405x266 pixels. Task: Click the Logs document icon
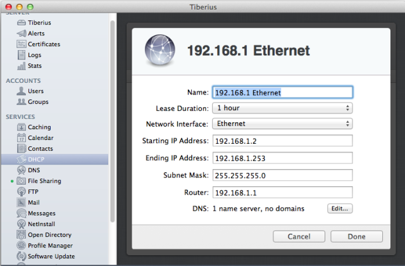21,55
